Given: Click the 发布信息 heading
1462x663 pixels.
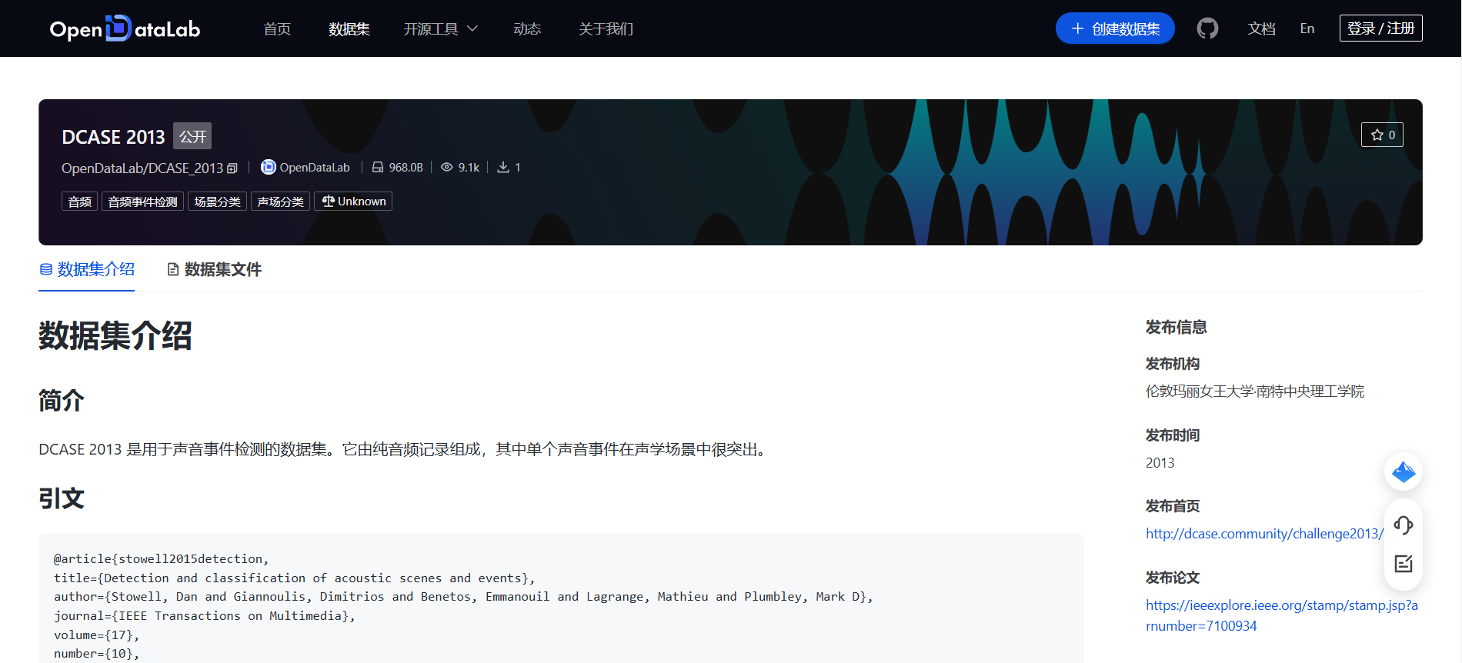Looking at the screenshot, I should [x=1176, y=328].
